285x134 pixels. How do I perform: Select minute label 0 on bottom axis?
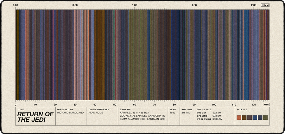[16, 105]
